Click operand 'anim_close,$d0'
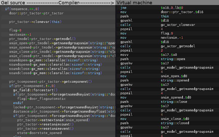The image size is (219, 137). (175, 119)
